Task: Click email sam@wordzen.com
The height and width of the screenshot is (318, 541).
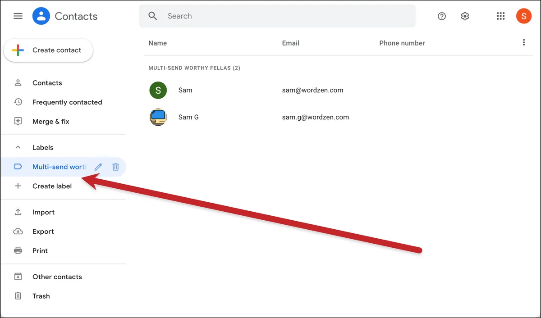Action: [313, 90]
